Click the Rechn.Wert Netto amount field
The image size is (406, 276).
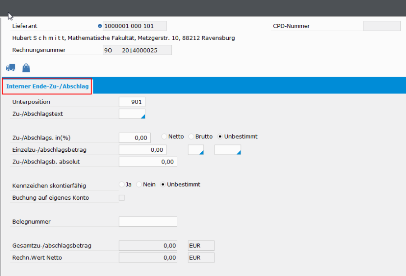click(x=148, y=257)
